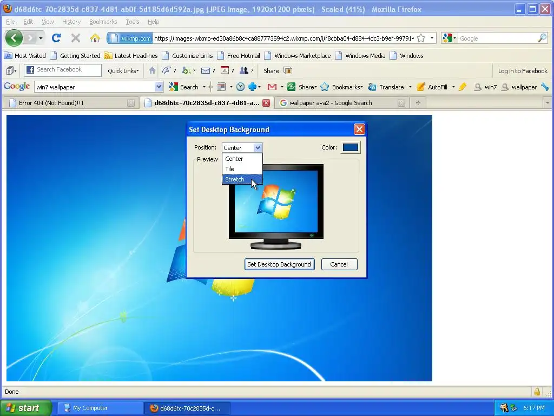554x416 pixels.
Task: Open the Facebook toolbar pokes icon
Action: pyautogui.click(x=167, y=70)
